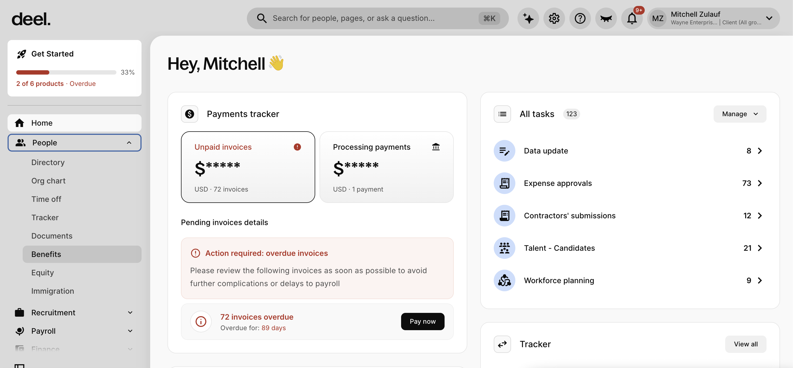The width and height of the screenshot is (793, 368).
Task: Click the MZ profile avatar
Action: [x=658, y=18]
